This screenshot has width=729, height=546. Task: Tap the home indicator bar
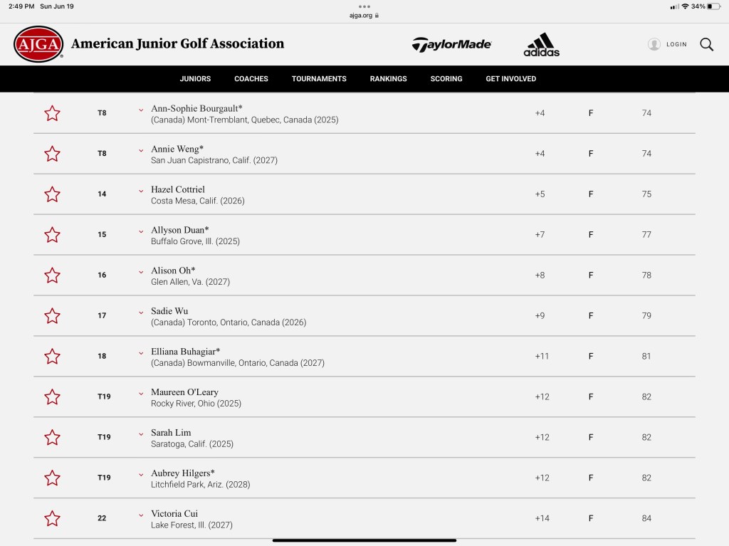click(364, 540)
